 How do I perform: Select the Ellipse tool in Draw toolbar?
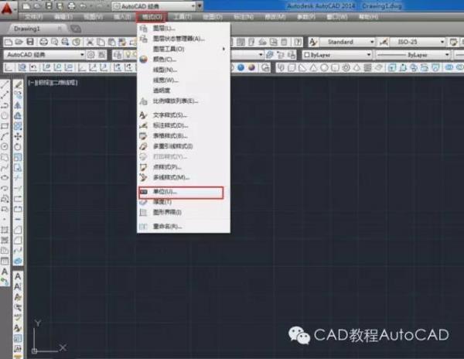[5, 178]
